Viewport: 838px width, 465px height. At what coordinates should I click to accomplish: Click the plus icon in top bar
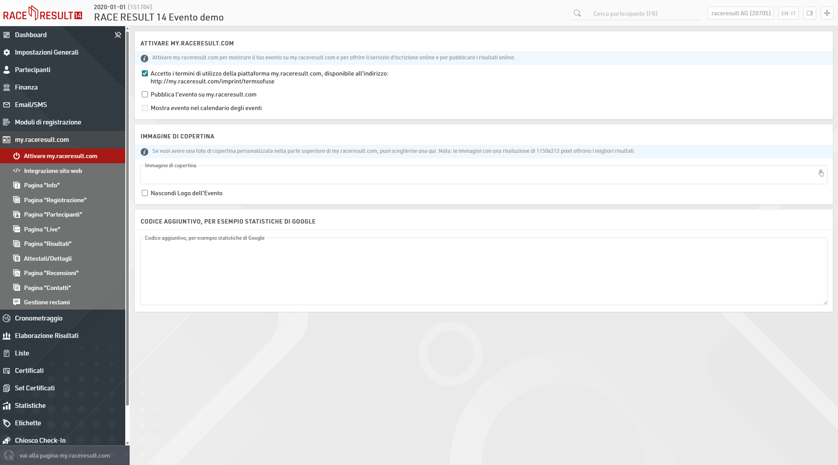tap(827, 14)
